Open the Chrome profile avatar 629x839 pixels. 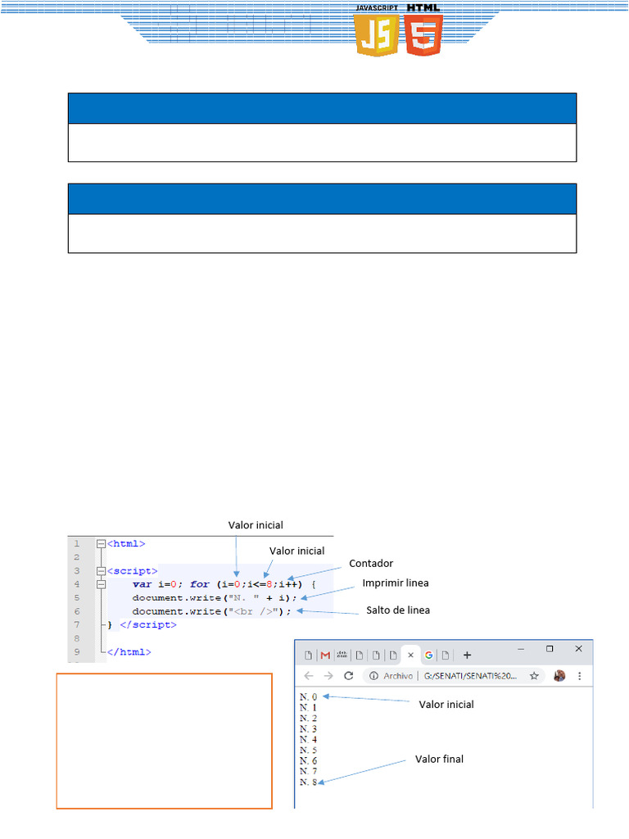point(559,676)
